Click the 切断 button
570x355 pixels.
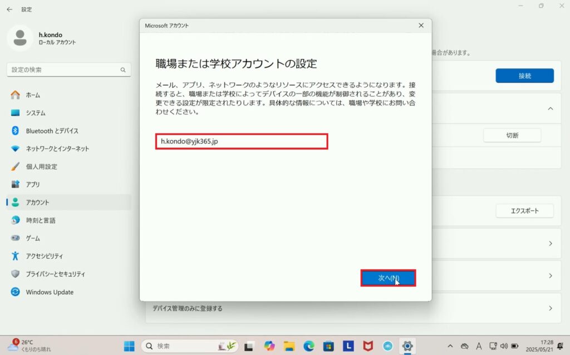512,135
